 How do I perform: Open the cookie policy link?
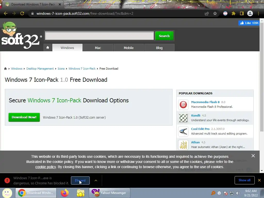[x=45, y=167]
